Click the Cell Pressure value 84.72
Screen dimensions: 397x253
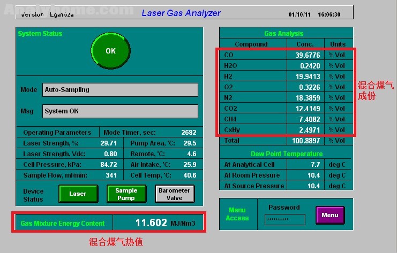point(109,165)
